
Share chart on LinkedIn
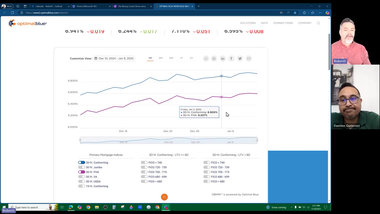[x=223, y=59]
